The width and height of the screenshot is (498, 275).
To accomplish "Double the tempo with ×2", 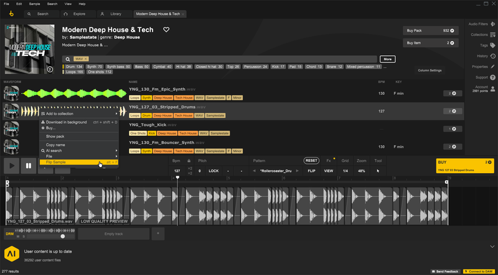I will pyautogui.click(x=190, y=169).
